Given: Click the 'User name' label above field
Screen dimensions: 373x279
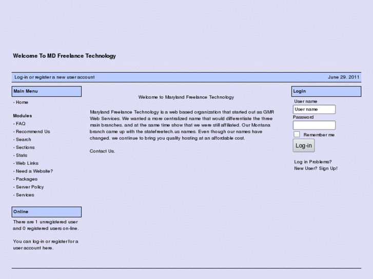Looking at the screenshot, I should 306,101.
